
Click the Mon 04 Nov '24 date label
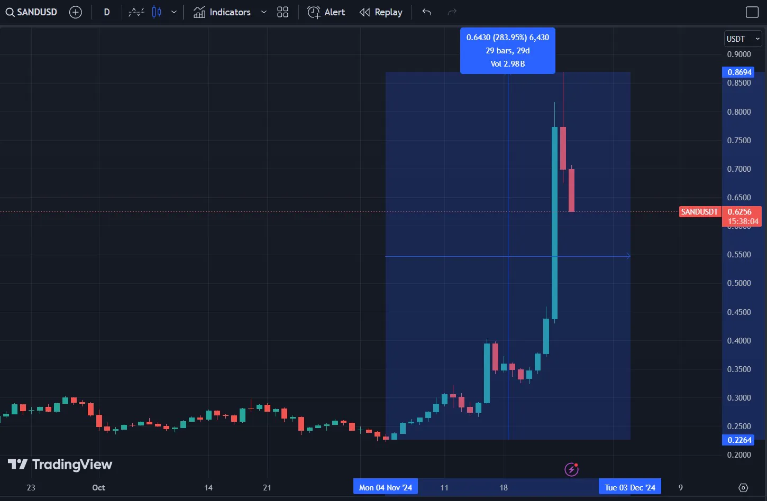(x=386, y=487)
